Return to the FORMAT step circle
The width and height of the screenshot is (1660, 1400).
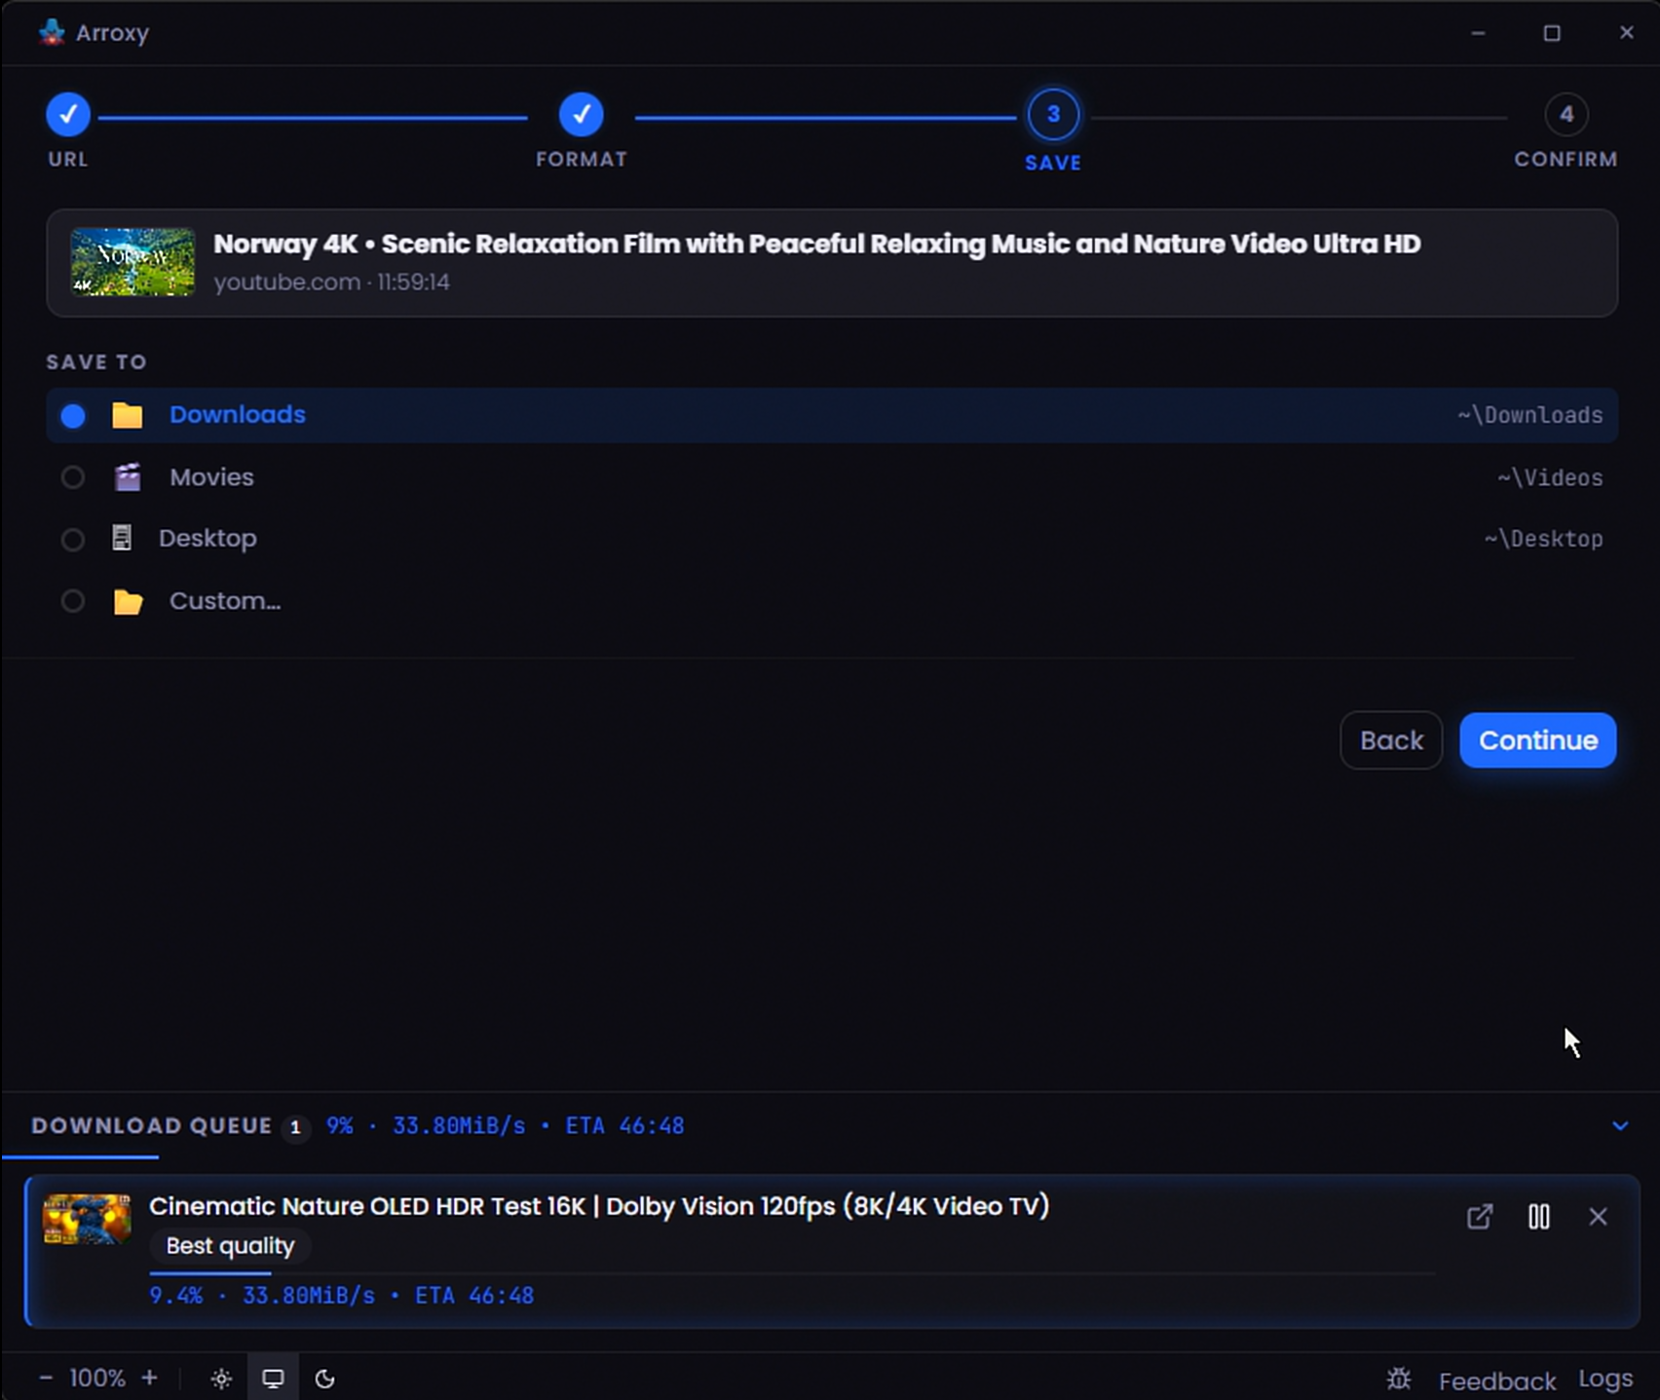582,115
